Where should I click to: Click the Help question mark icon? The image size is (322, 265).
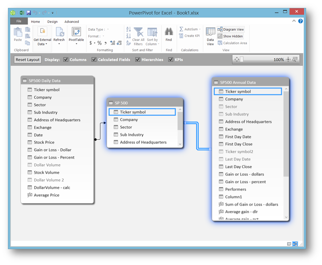300,21
